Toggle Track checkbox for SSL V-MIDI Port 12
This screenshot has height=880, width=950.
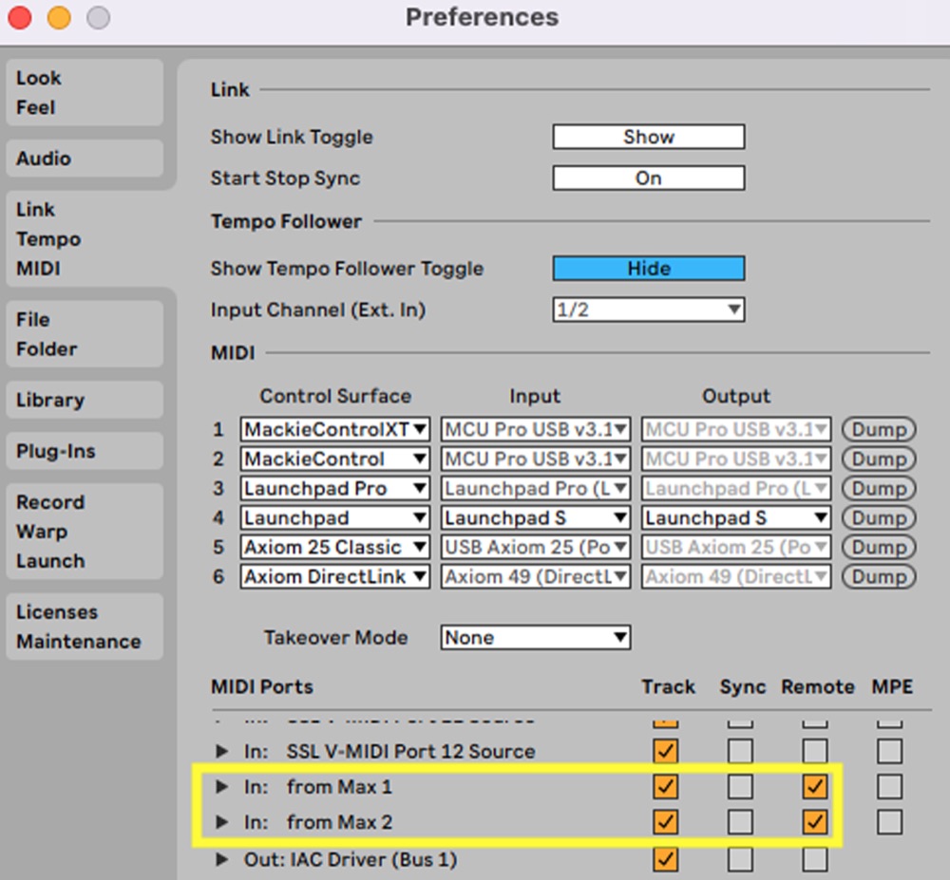click(x=665, y=751)
